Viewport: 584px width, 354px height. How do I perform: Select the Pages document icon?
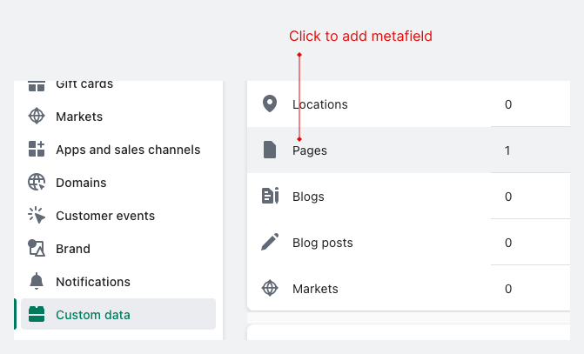pyautogui.click(x=270, y=150)
